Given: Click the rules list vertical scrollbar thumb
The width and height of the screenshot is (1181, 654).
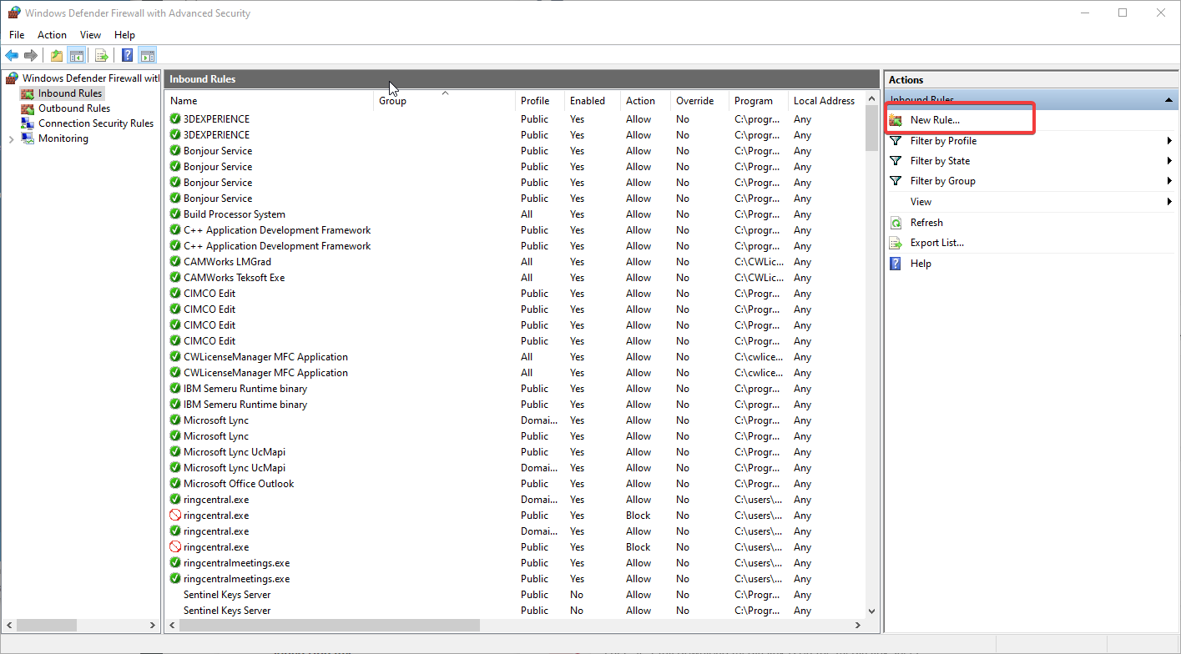Looking at the screenshot, I should pos(872,128).
